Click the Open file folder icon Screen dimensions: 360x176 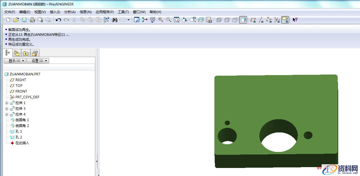coord(16,20)
